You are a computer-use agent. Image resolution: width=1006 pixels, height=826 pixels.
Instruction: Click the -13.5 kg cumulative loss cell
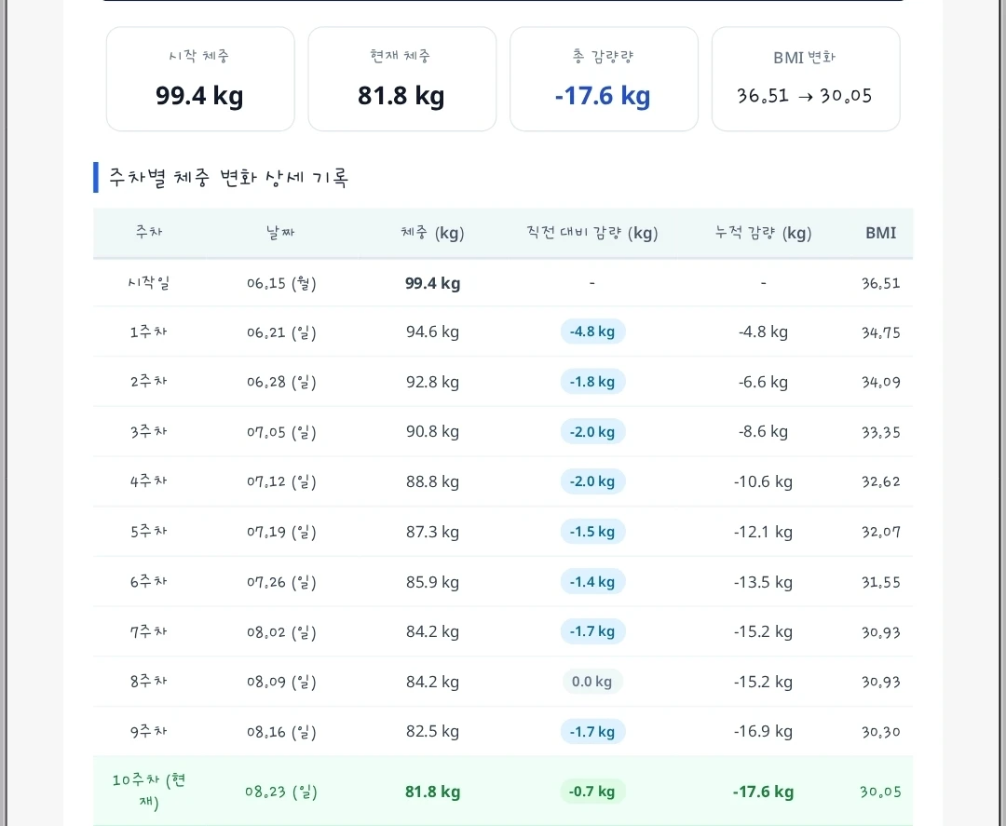[764, 582]
